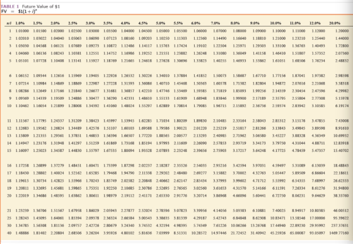Viewport: 353px width, 244px height.
Task: Click value 6.19174 in row 10
Action: [342, 106]
